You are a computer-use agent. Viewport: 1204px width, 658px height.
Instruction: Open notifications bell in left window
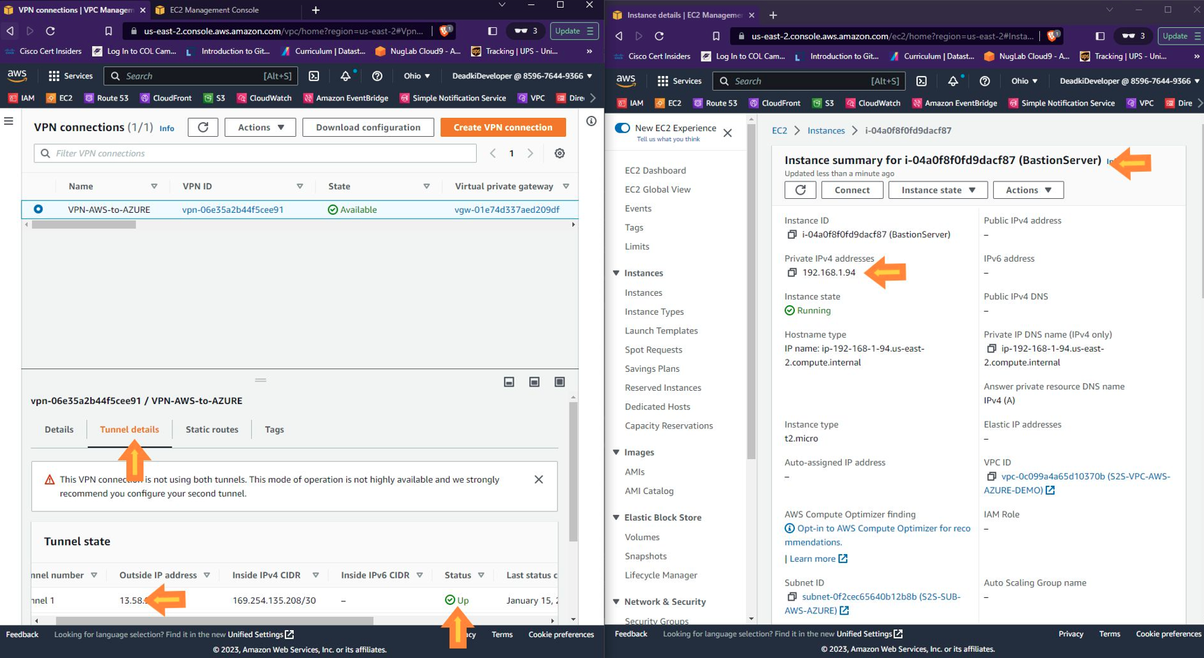click(x=345, y=76)
